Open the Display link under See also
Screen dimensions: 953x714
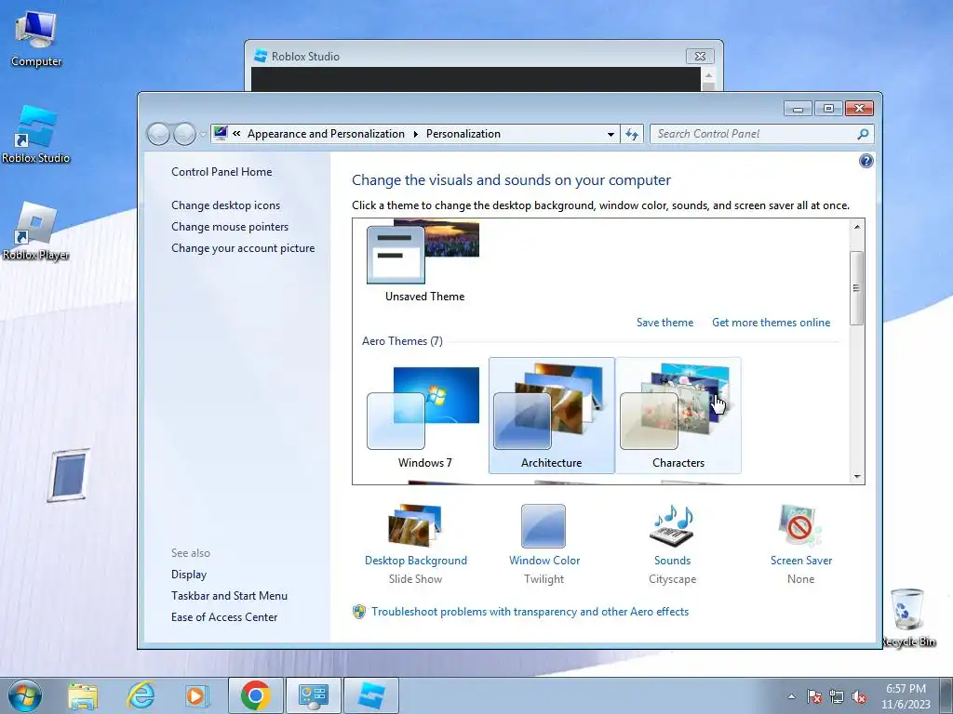189,575
